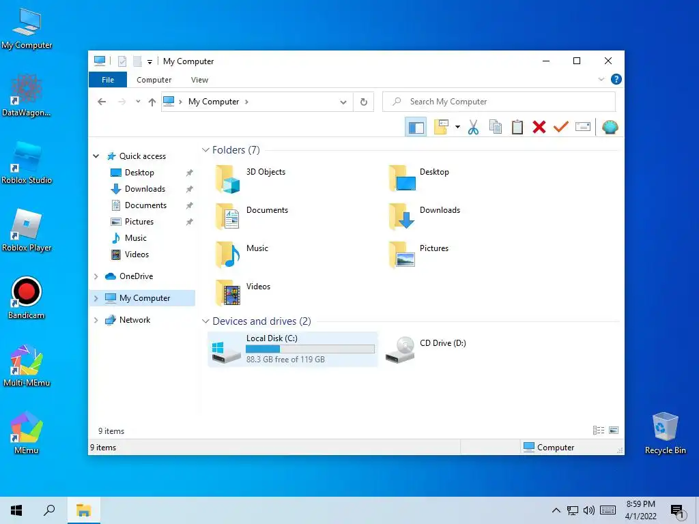Image resolution: width=699 pixels, height=524 pixels.
Task: Go up one level with Up arrow
Action: 152,102
